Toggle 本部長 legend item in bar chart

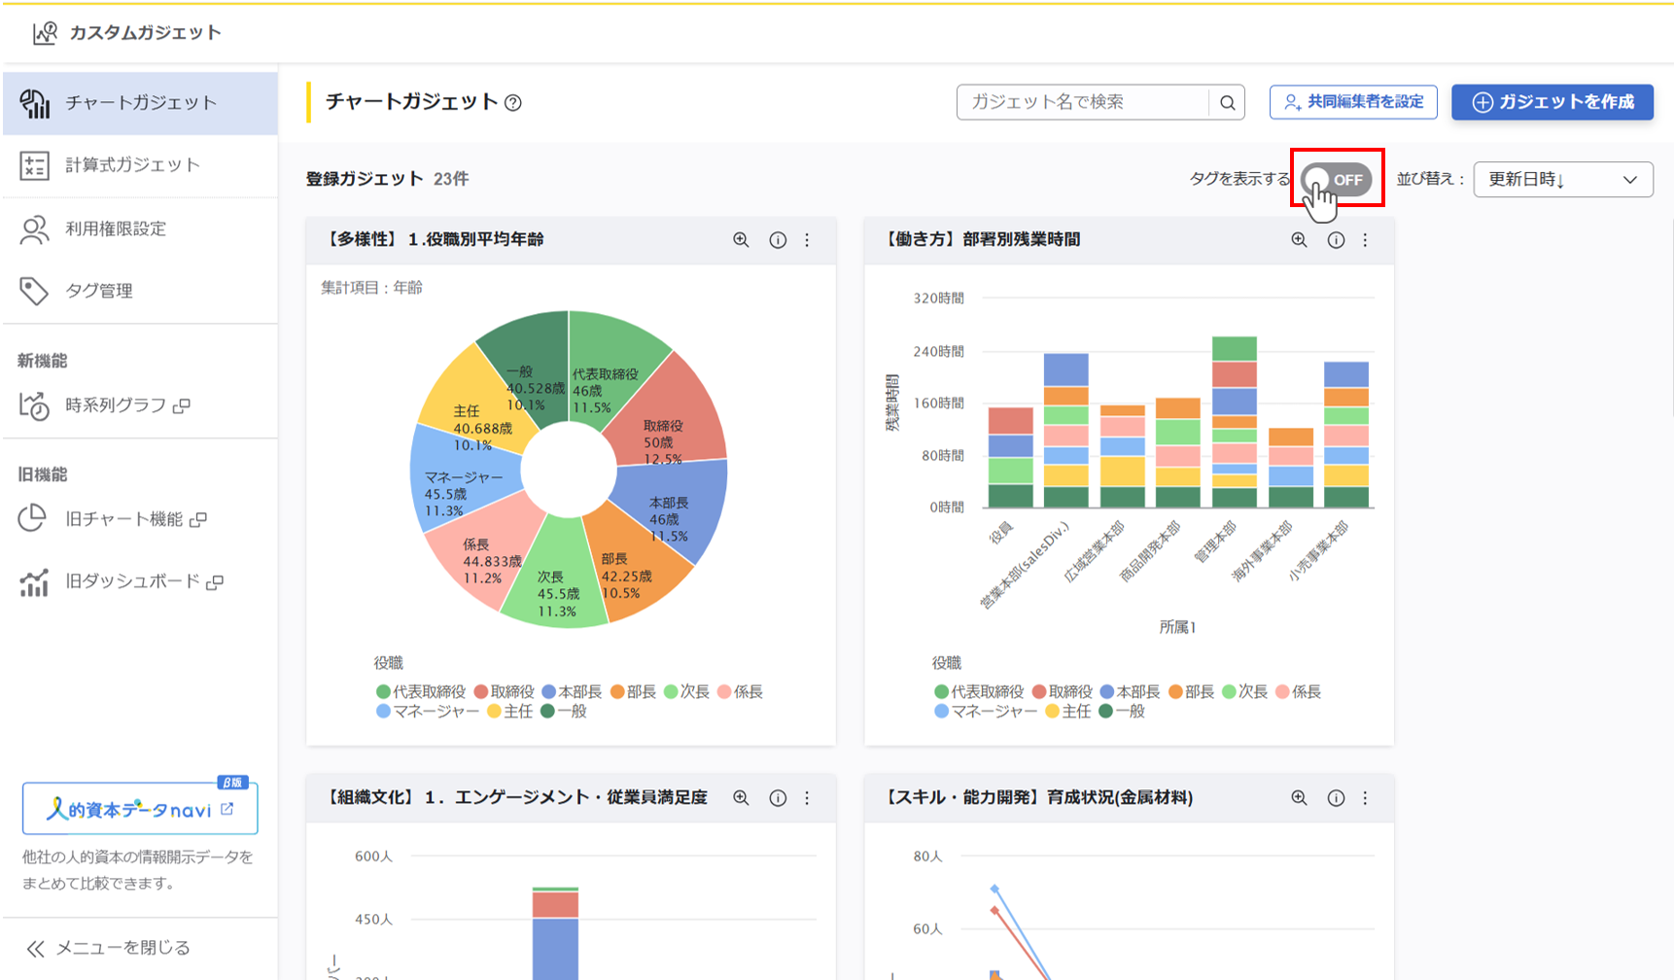[1130, 692]
